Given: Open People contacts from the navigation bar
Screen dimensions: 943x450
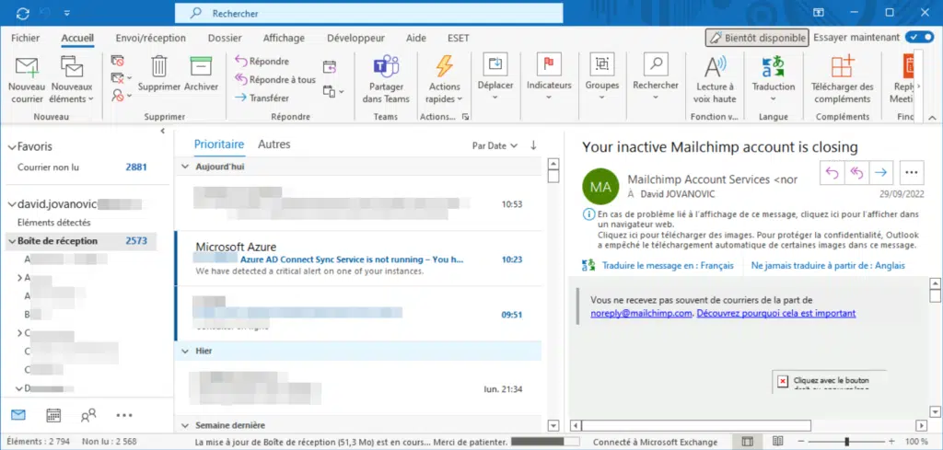Looking at the screenshot, I should click(88, 414).
